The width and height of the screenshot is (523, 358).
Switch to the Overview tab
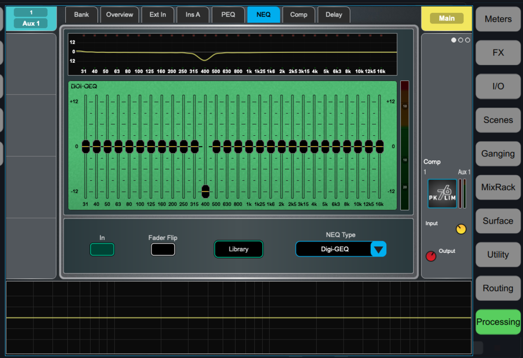pyautogui.click(x=119, y=15)
